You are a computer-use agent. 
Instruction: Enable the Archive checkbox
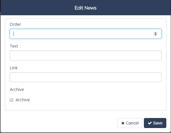(x=11, y=100)
